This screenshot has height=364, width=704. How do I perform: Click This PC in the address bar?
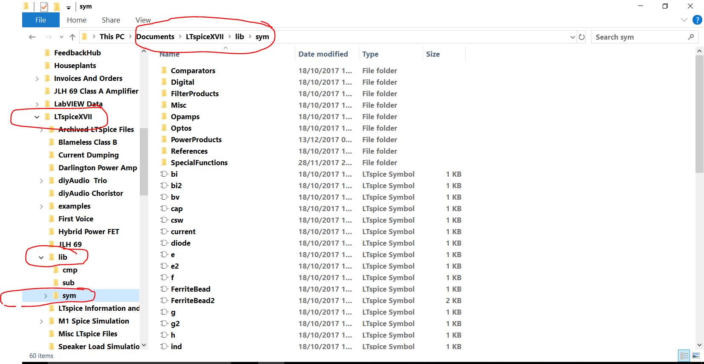coord(112,37)
